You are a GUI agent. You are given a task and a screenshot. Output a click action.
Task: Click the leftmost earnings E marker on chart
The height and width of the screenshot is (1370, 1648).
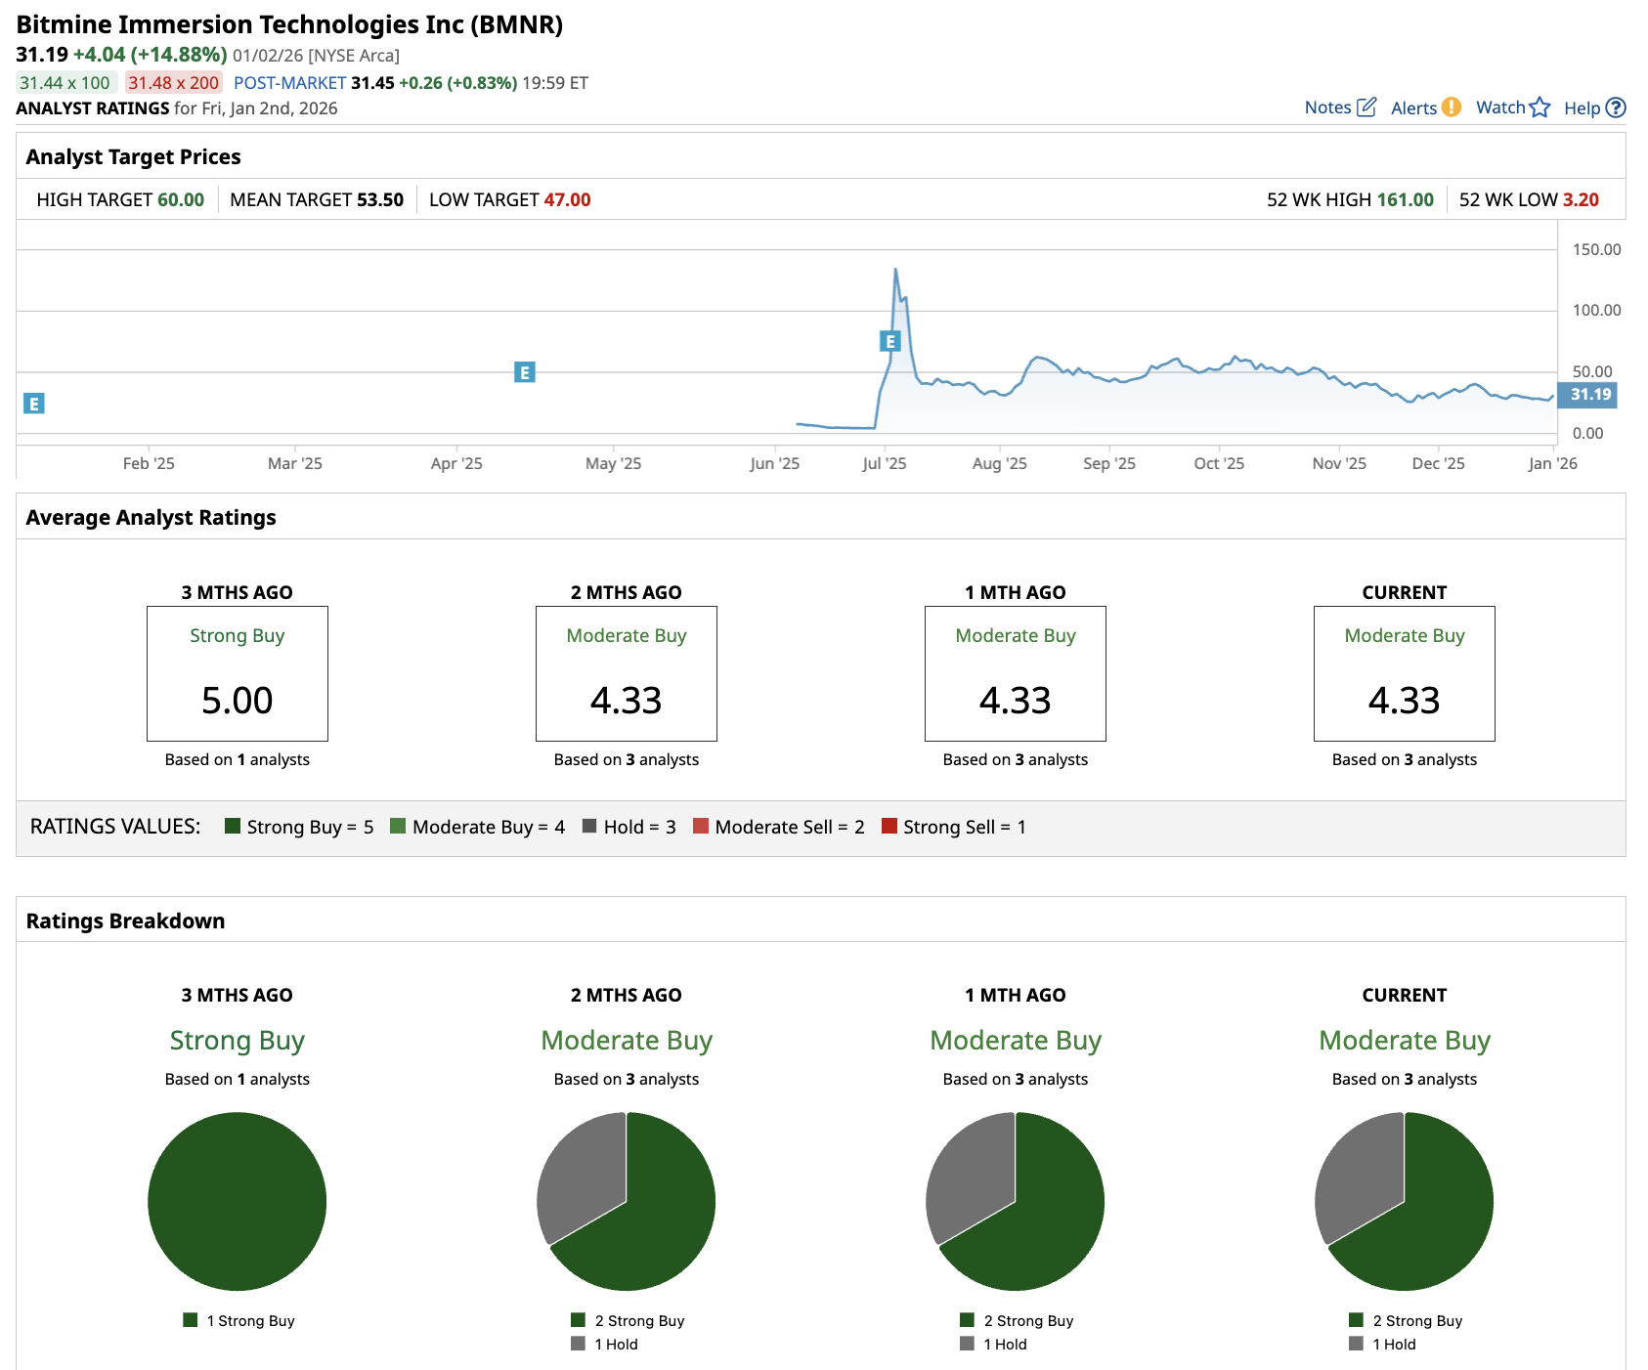tap(34, 404)
